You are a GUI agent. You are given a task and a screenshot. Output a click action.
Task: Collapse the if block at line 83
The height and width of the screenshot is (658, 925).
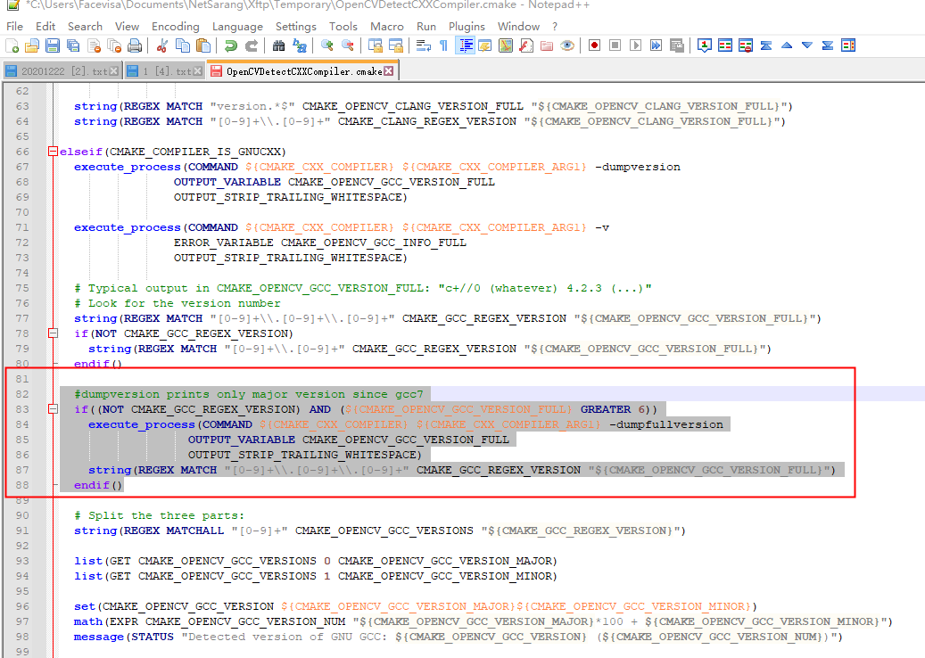tap(54, 408)
